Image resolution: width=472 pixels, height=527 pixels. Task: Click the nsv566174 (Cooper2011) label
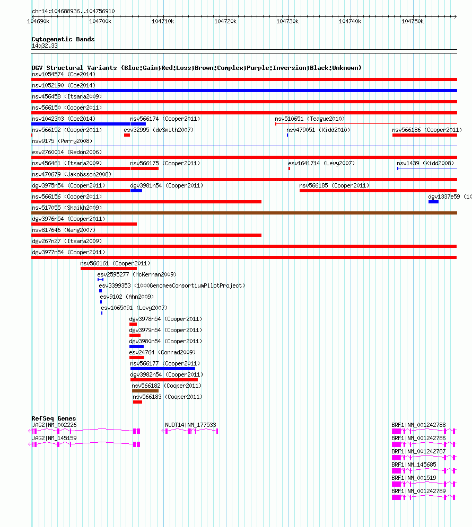pyautogui.click(x=165, y=119)
